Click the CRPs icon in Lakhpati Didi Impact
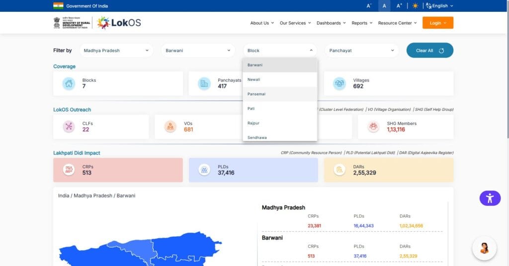Viewport: 509px width, 266px height. coord(69,170)
